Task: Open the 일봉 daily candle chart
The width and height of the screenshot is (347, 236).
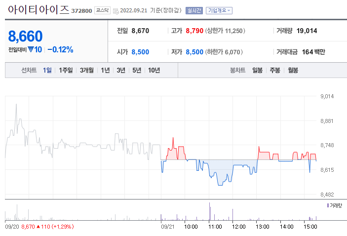Action: pyautogui.click(x=257, y=70)
